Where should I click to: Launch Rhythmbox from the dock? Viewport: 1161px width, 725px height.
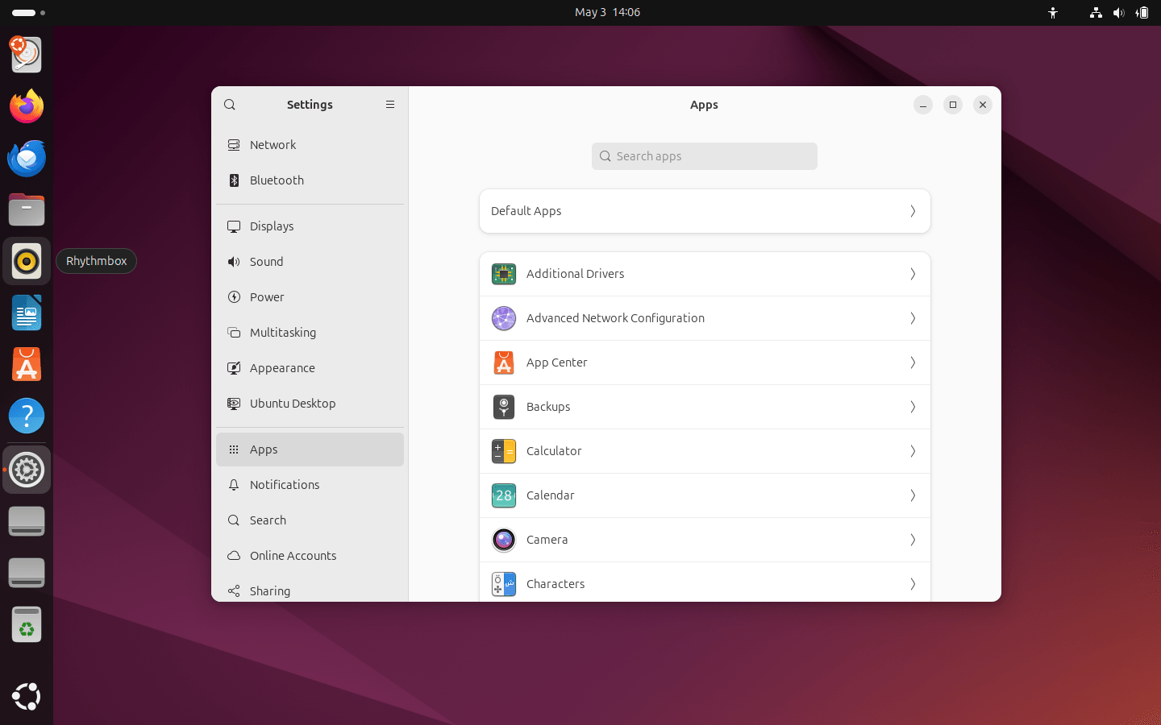pos(27,261)
